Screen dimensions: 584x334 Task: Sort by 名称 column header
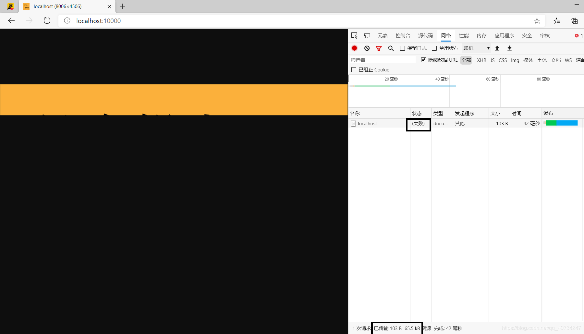(379, 113)
